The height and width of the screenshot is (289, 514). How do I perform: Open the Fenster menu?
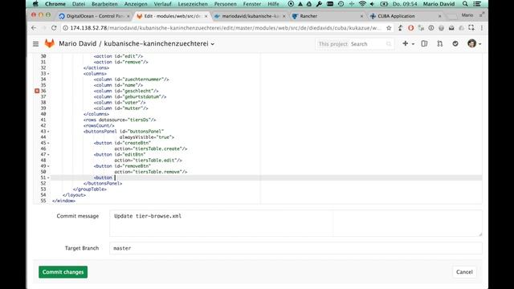252,4
